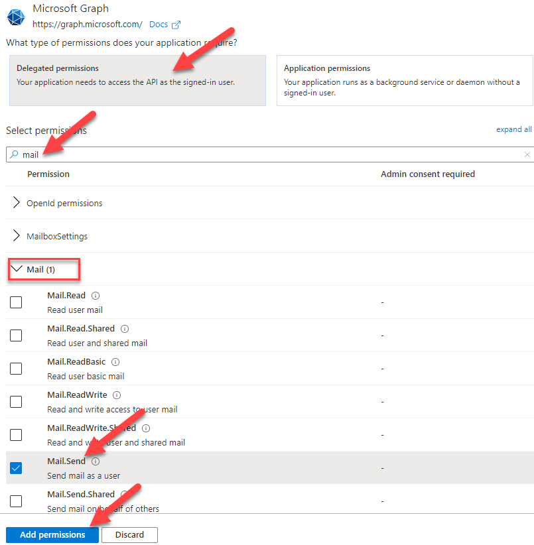Click the info icon next to Mail.ReadBasic

point(115,362)
